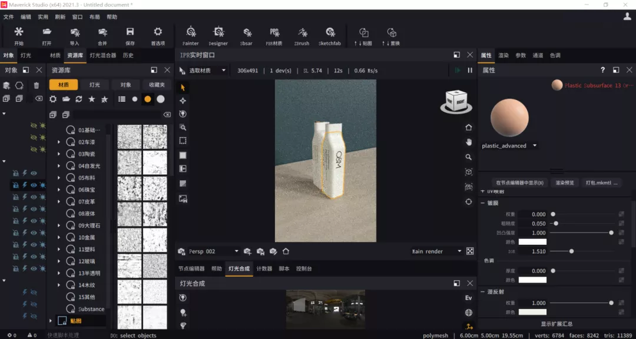Expand the 02车漆 category
Screen dimensions: 636x339
click(x=58, y=142)
